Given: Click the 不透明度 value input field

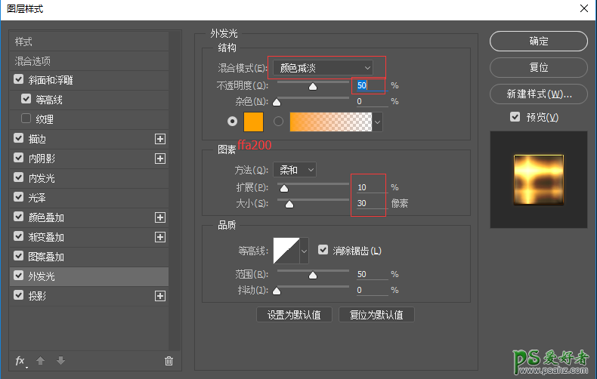Looking at the screenshot, I should (369, 85).
